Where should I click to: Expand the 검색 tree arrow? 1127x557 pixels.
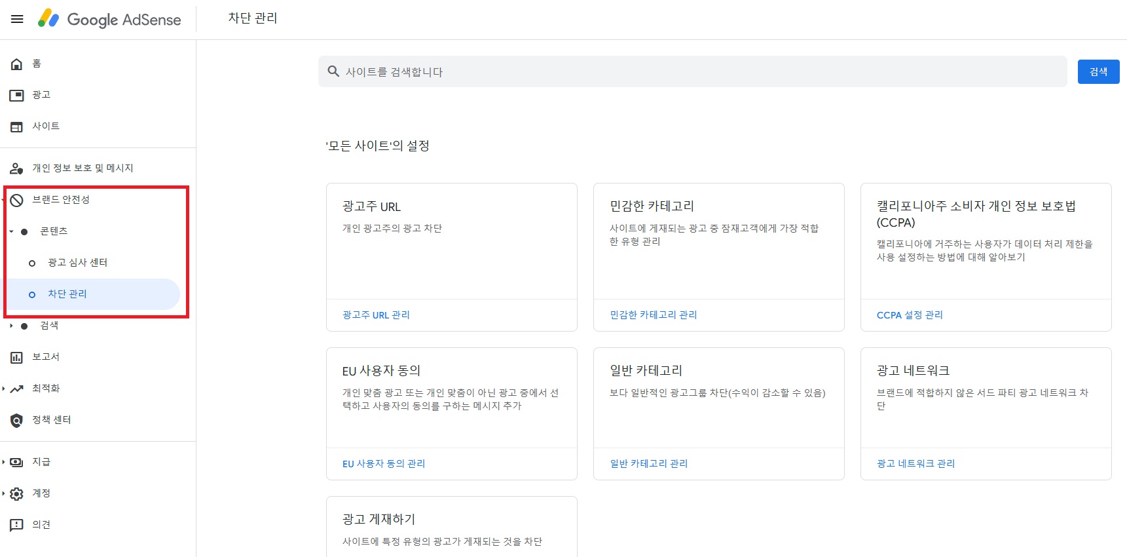tap(11, 326)
